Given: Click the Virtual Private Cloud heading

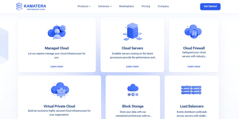Looking at the screenshot, I should click(59, 106).
